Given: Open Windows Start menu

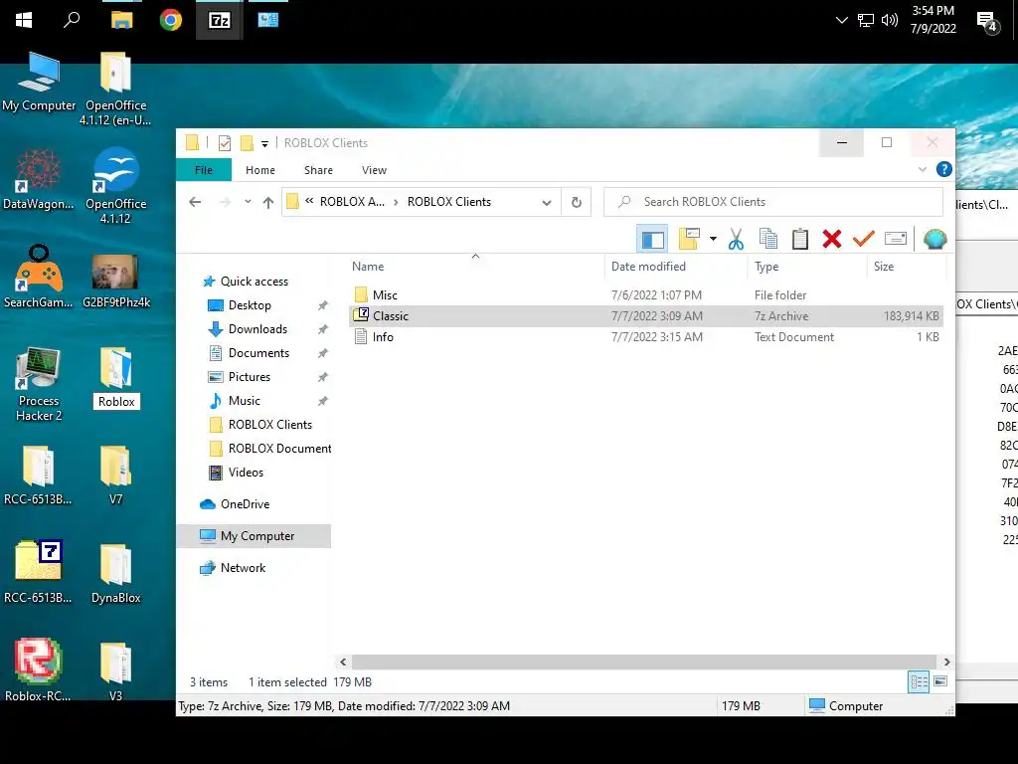Looking at the screenshot, I should [x=24, y=20].
